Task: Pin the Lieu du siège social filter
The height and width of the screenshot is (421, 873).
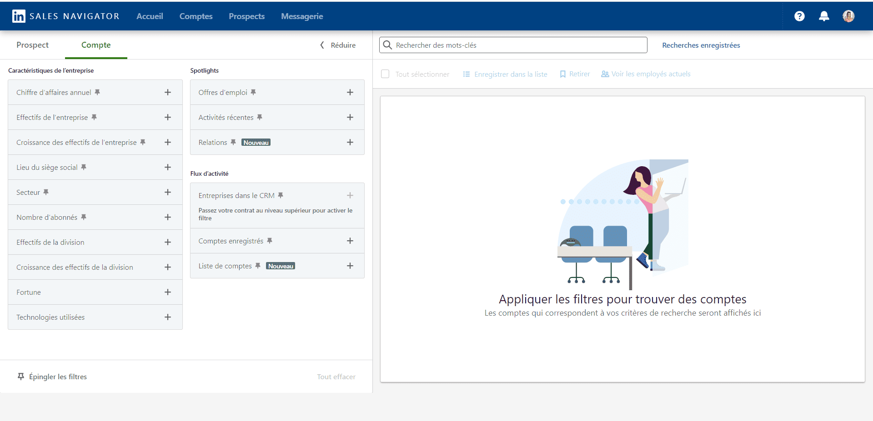Action: (x=84, y=167)
